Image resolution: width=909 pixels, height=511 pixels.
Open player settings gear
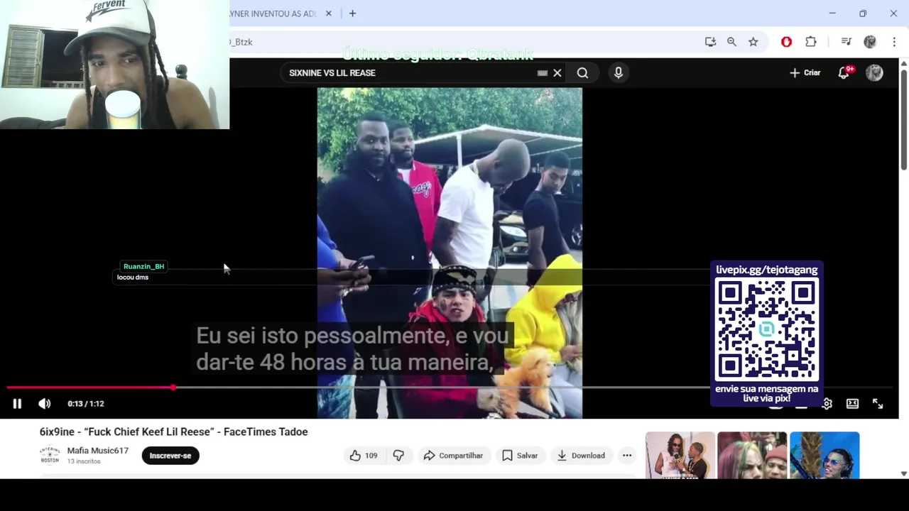point(827,404)
